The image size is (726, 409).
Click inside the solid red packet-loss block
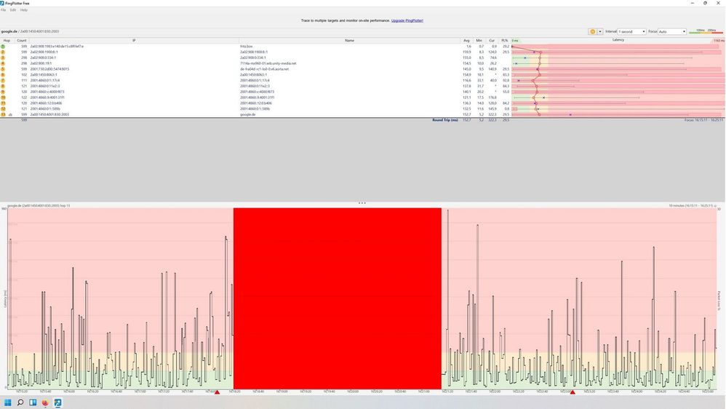(x=337, y=299)
